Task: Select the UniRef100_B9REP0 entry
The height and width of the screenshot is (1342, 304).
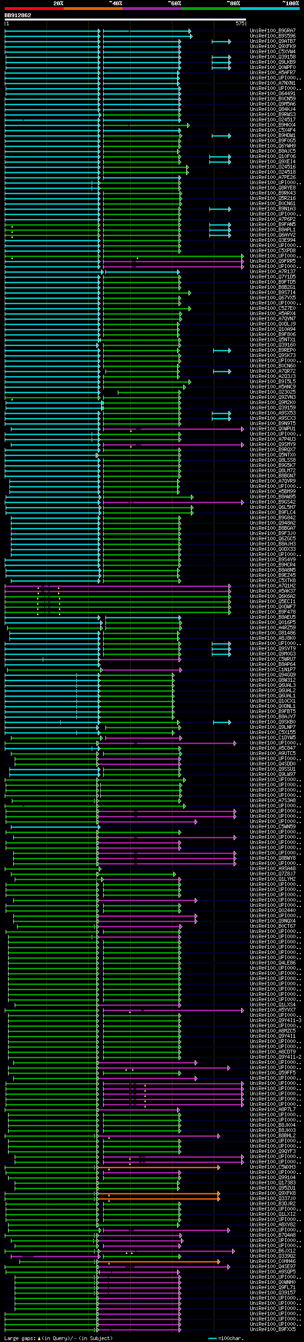Action: tap(272, 350)
